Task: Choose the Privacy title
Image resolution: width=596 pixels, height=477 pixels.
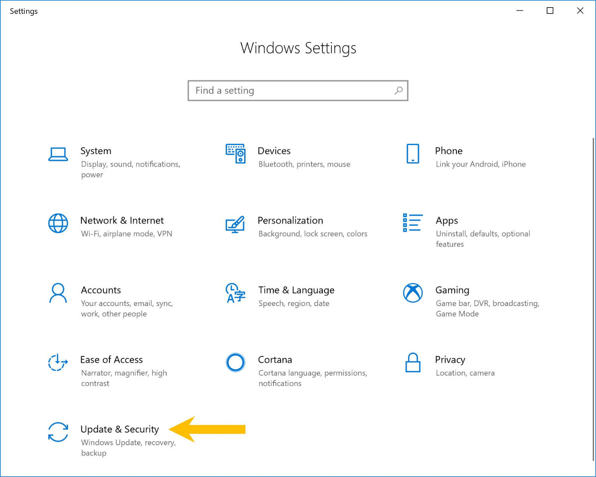Action: click(450, 360)
